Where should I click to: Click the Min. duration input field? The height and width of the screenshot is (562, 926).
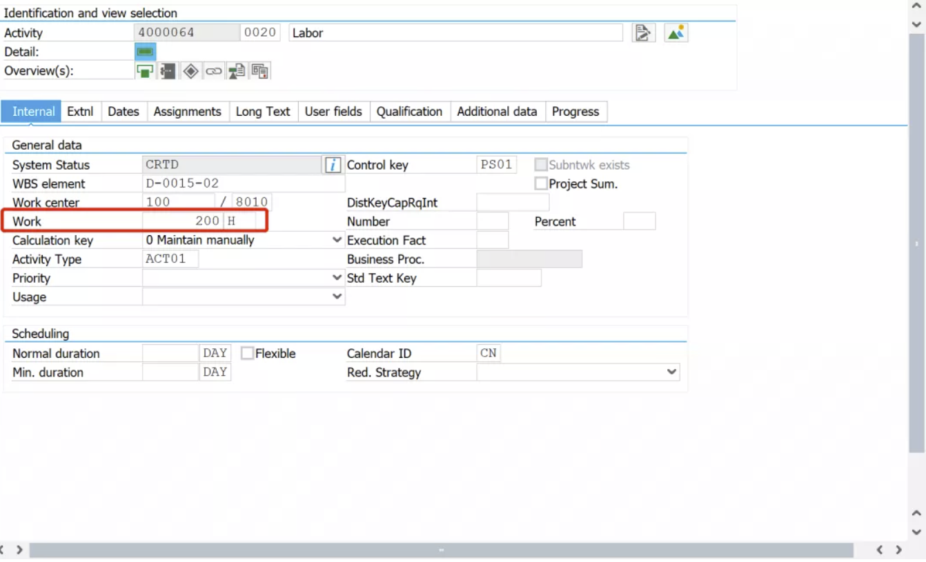pos(170,372)
